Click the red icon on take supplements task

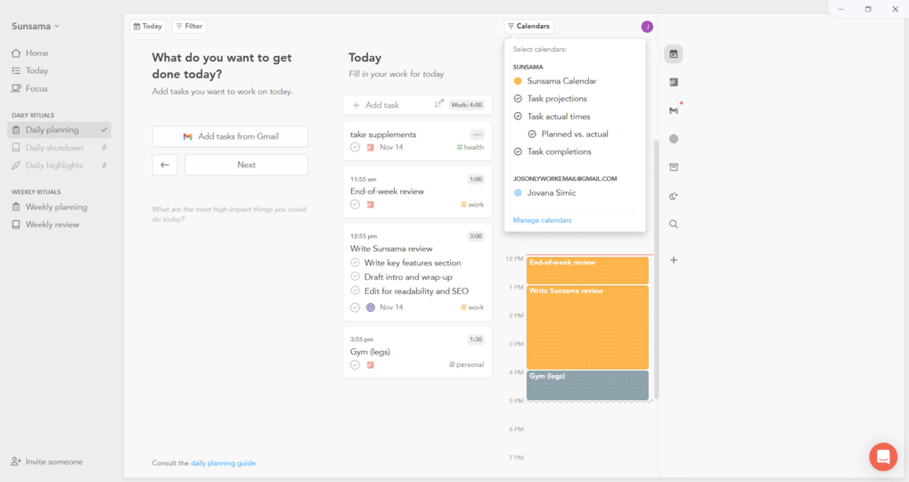coord(371,148)
